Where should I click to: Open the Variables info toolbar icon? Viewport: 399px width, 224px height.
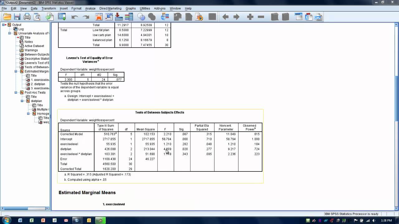click(x=129, y=17)
